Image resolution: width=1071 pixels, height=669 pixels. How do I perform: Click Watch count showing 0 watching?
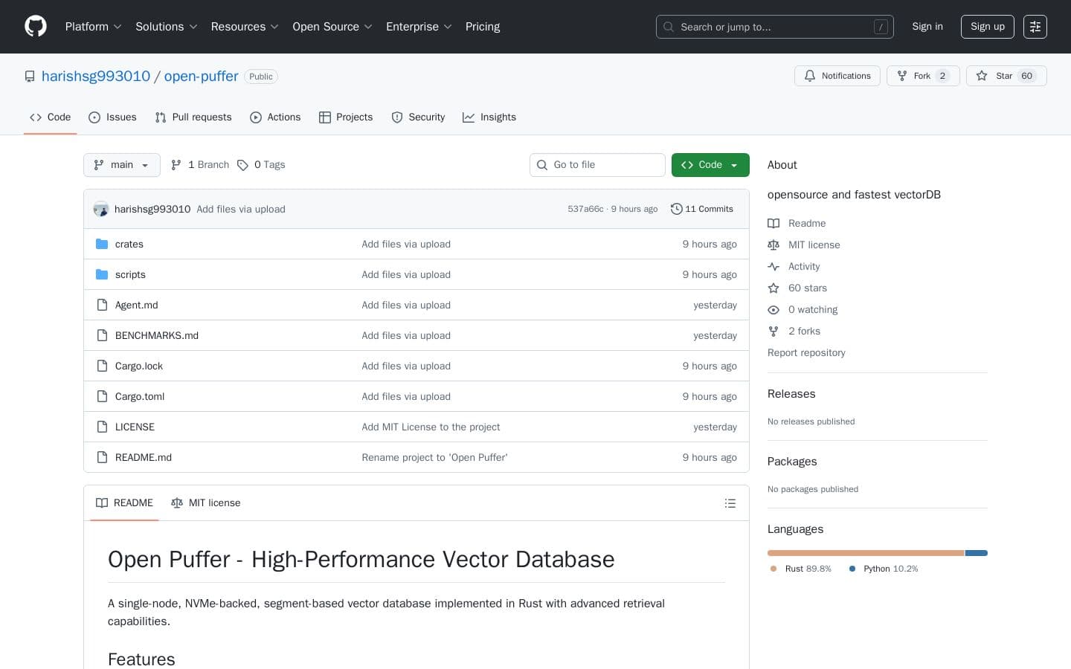(813, 310)
